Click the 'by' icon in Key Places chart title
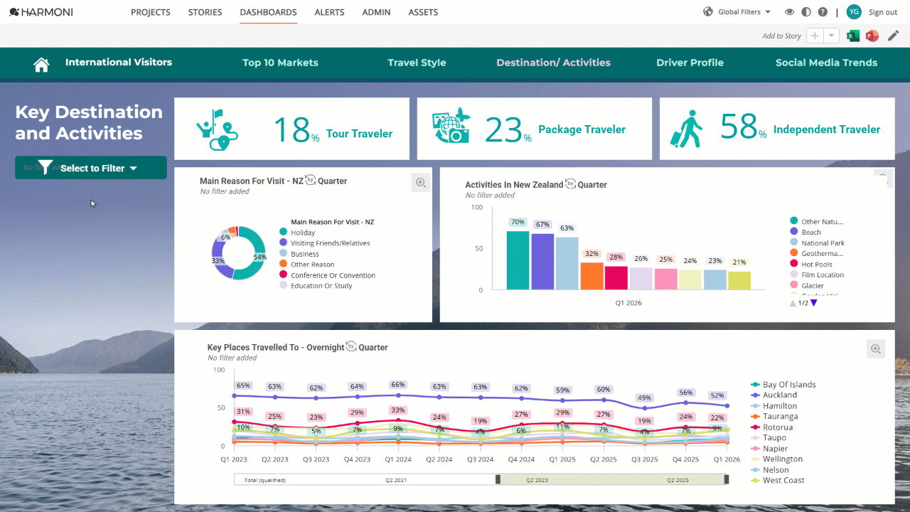Screen dimensions: 910x512 coord(350,346)
